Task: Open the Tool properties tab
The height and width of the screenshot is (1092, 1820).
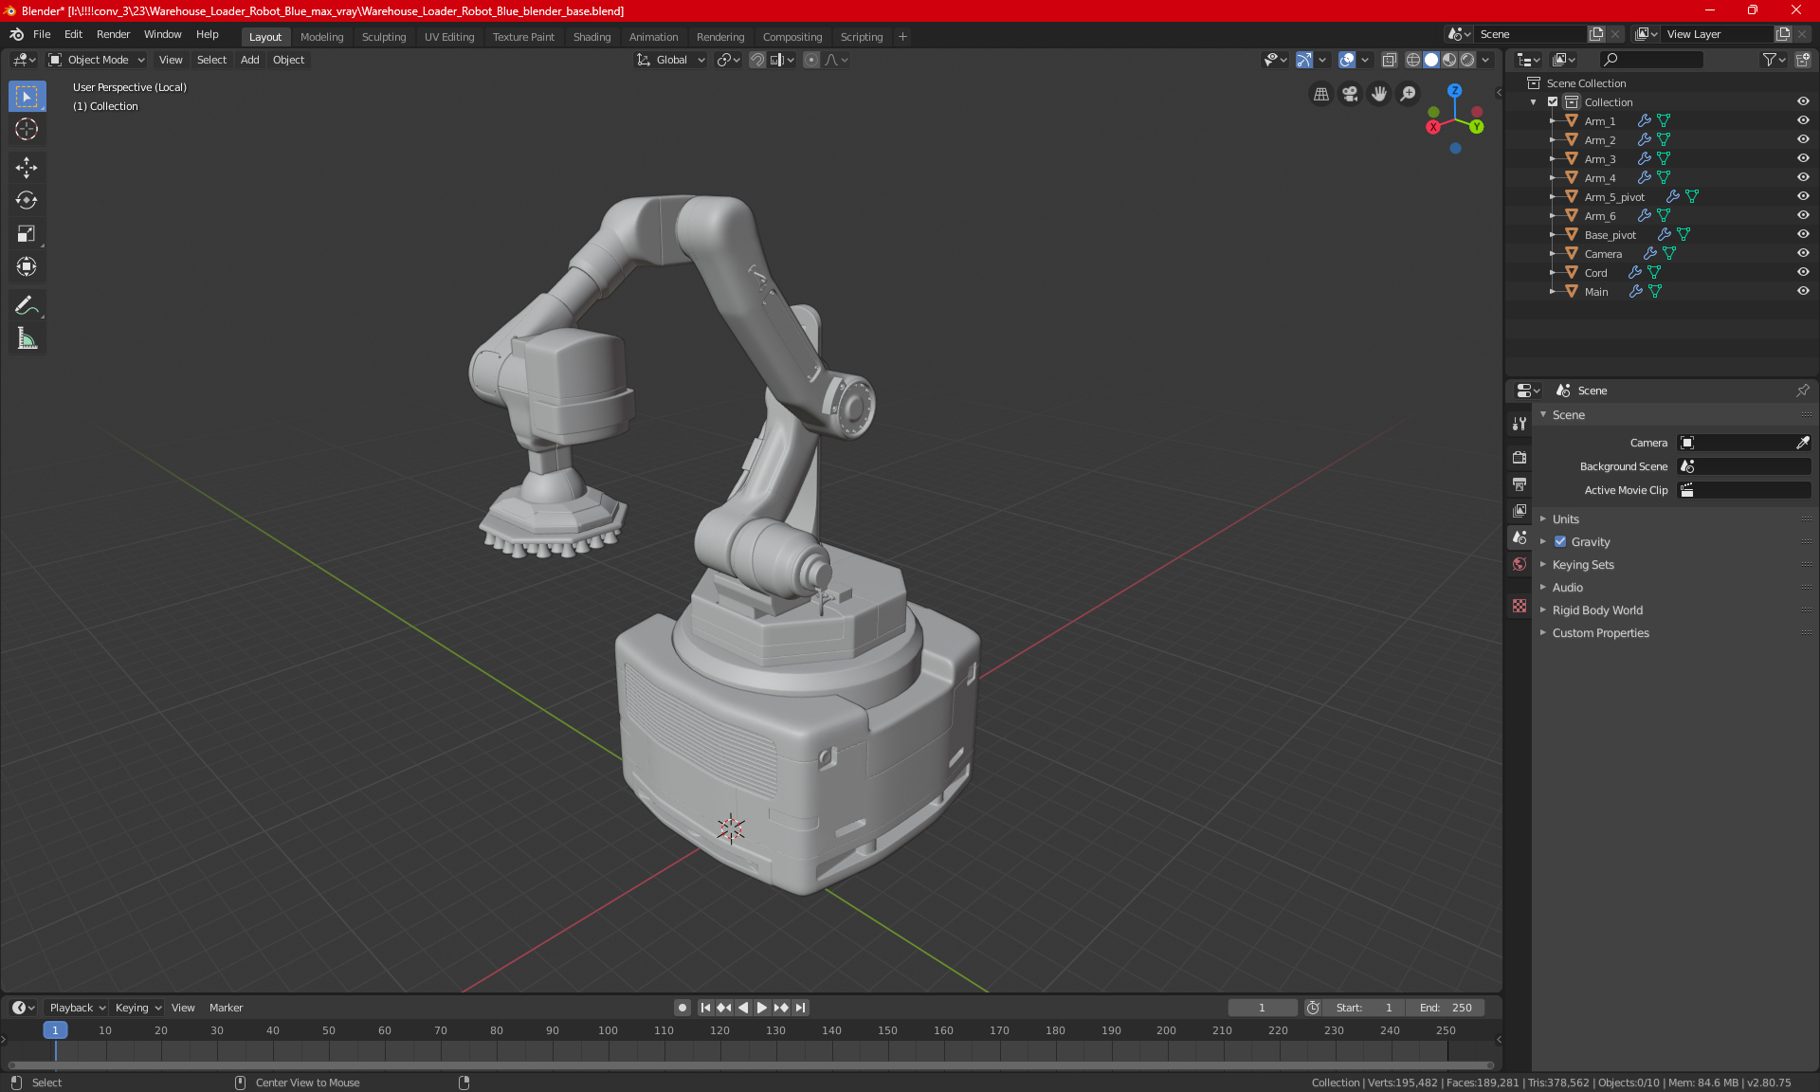Action: (1520, 424)
